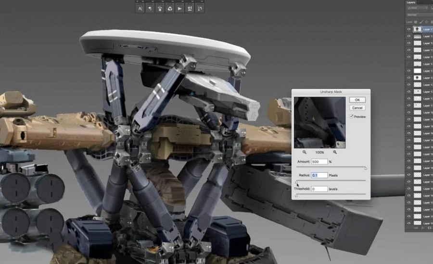Hide the selected top layer

click(409, 29)
